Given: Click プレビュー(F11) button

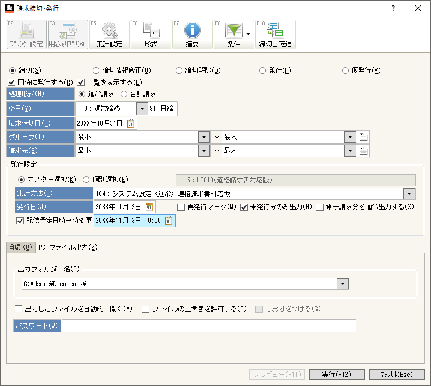Looking at the screenshot, I should 277,375.
